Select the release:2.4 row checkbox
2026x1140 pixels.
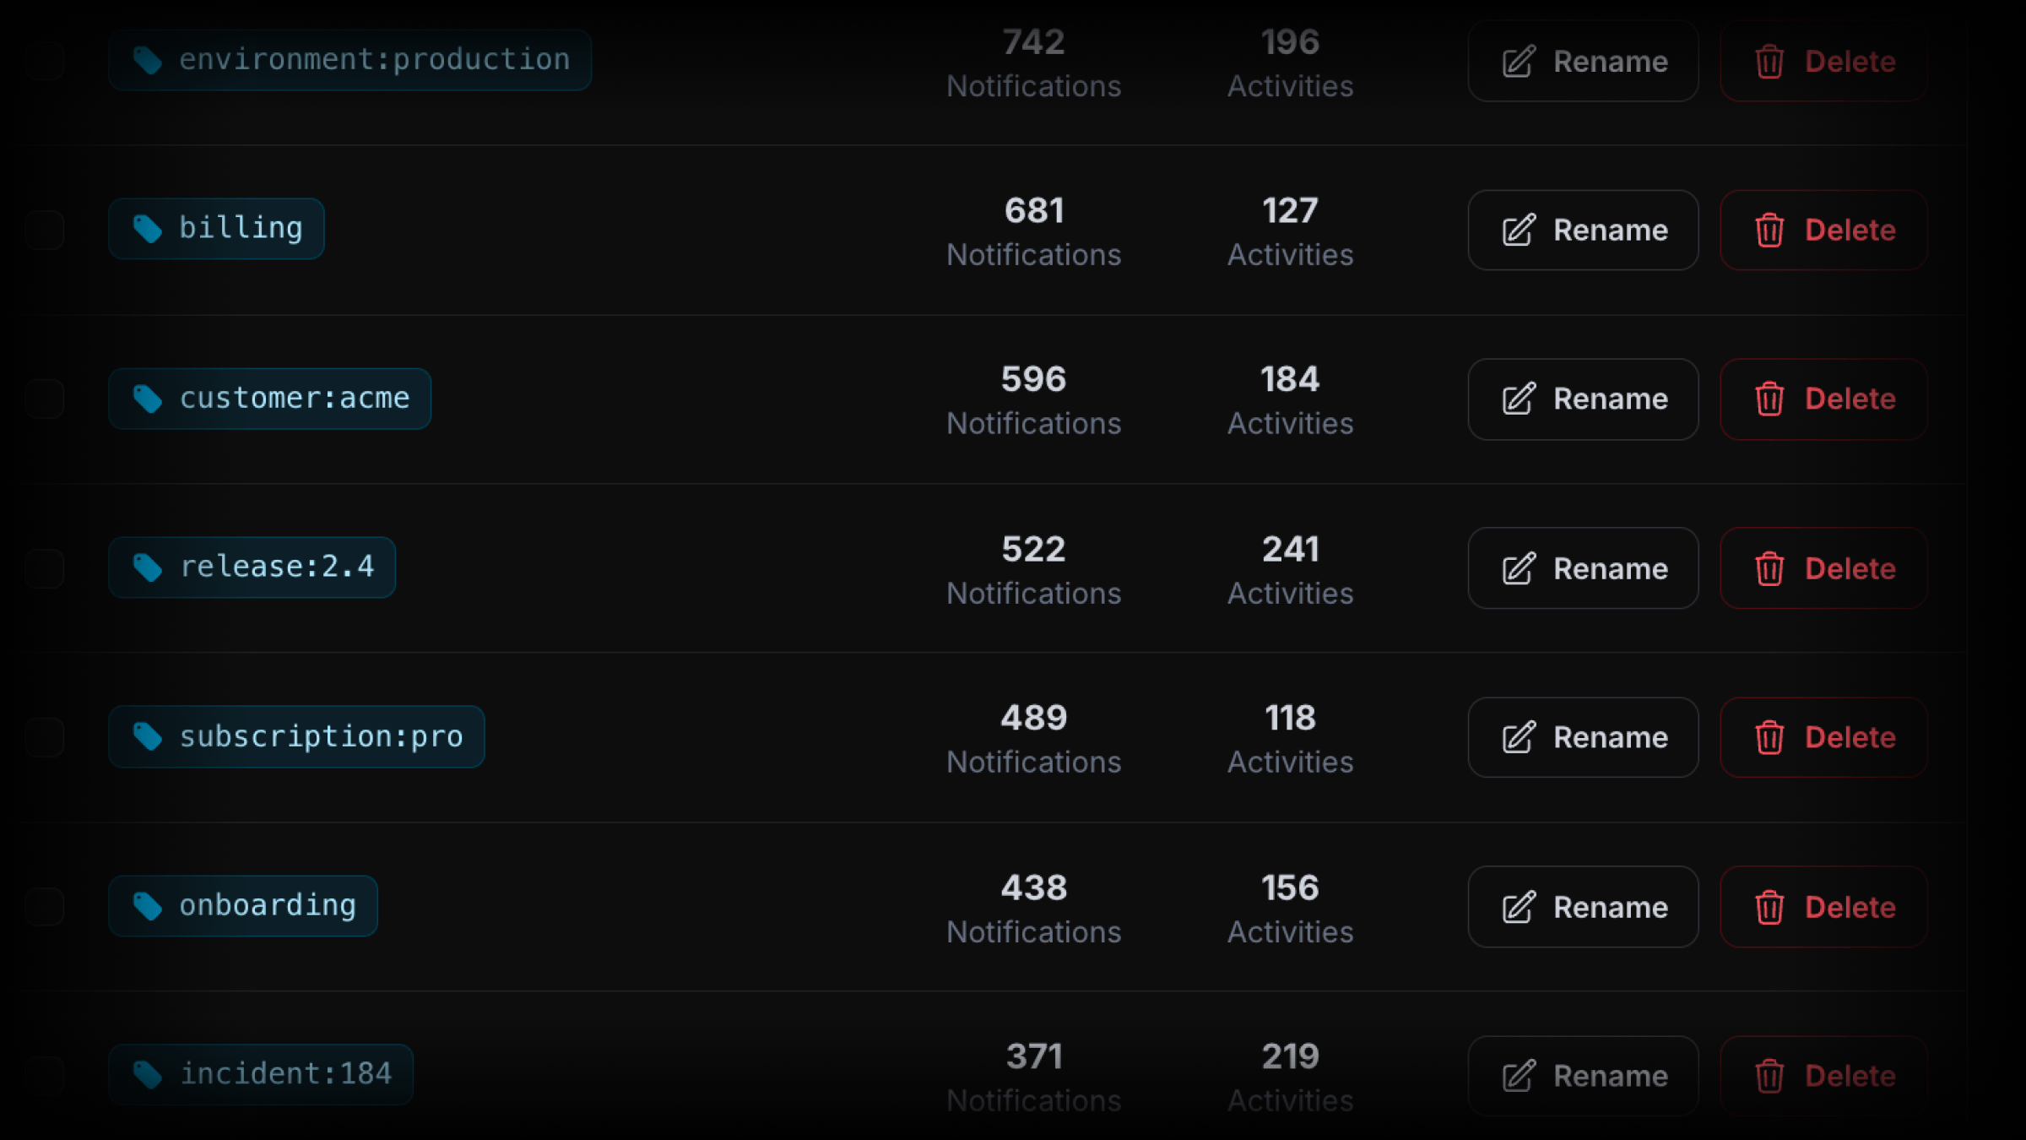tap(45, 568)
